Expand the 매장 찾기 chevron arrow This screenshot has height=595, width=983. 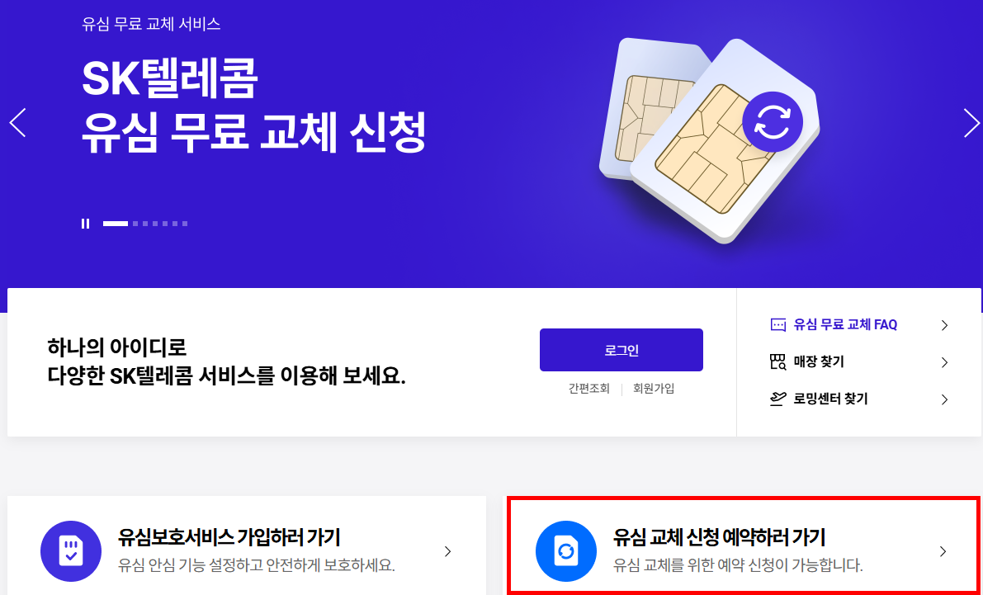(945, 362)
